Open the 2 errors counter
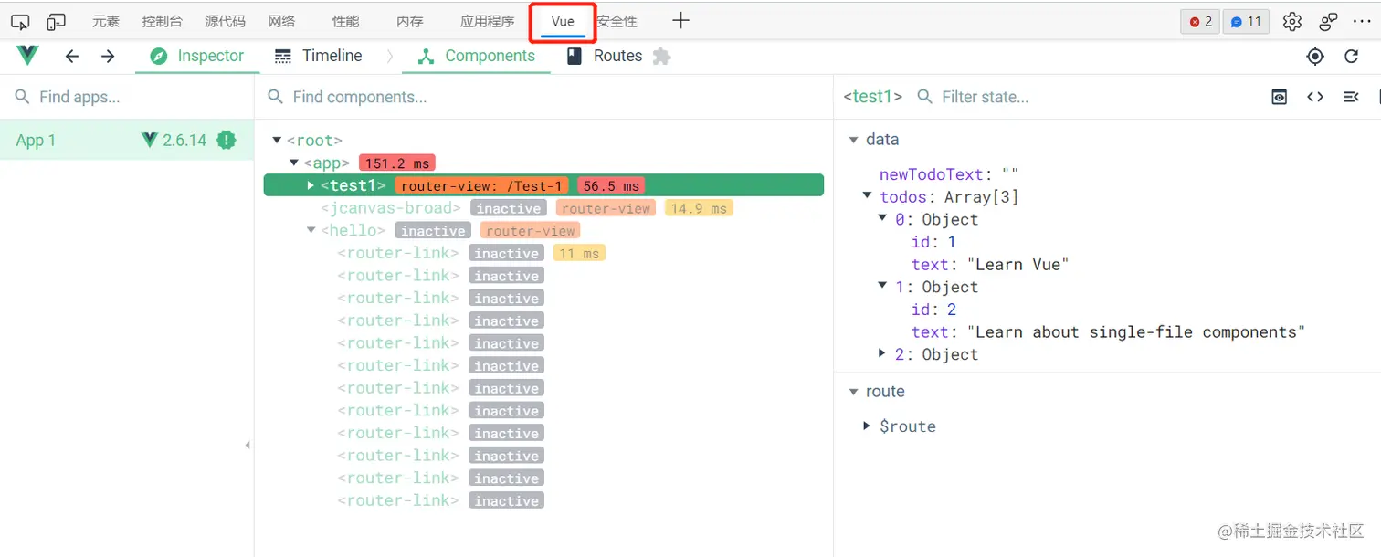 (1199, 22)
